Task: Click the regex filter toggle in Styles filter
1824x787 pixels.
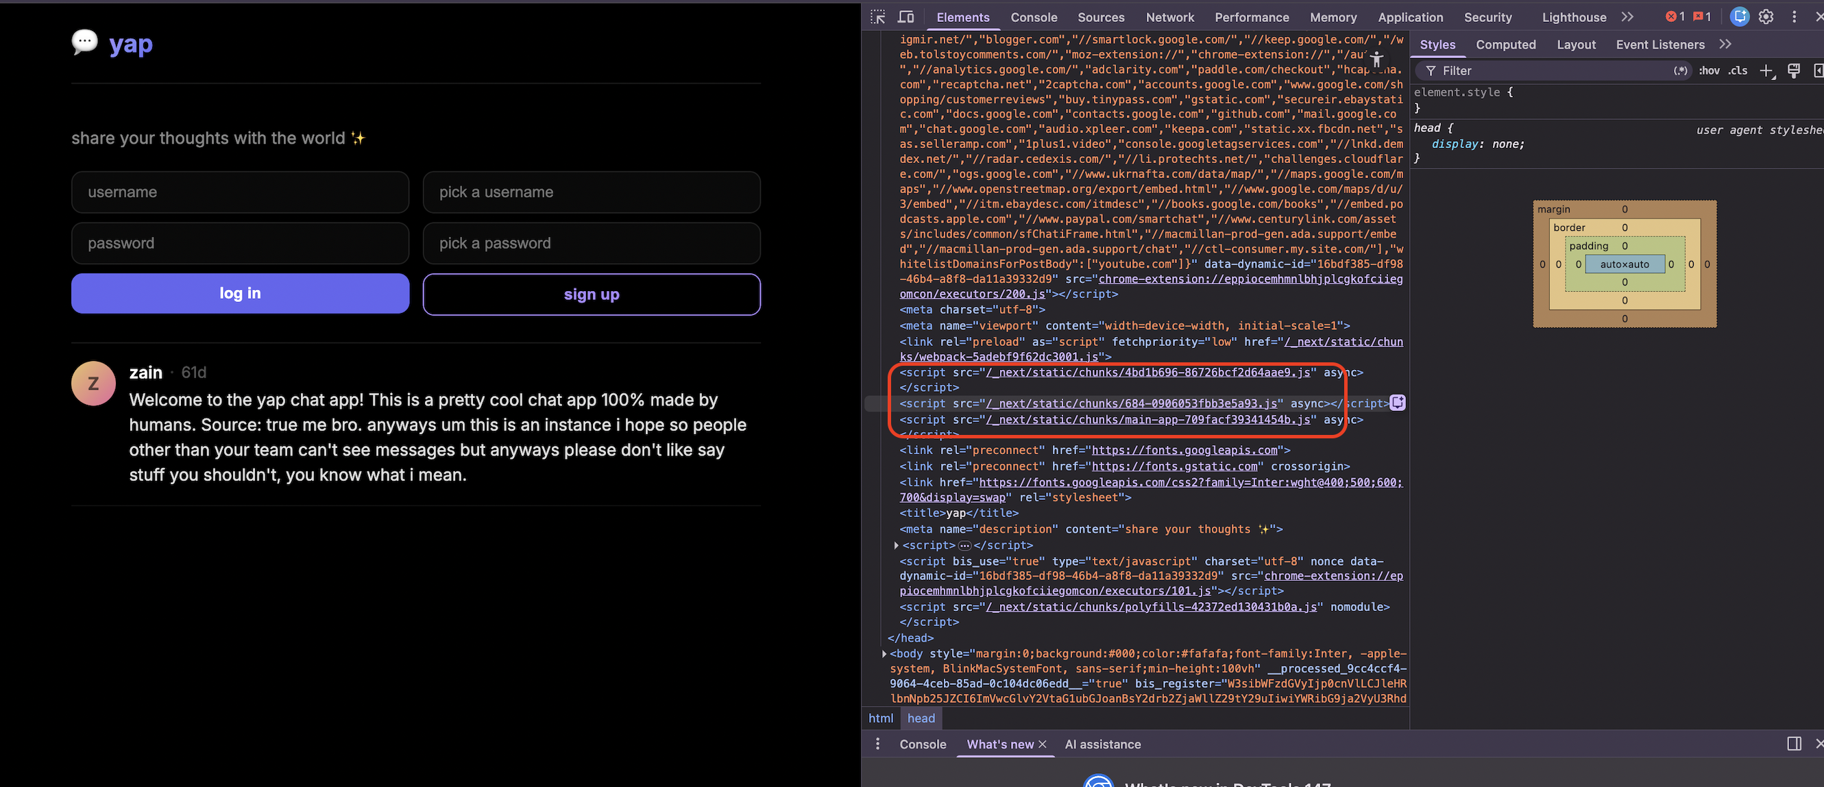Action: tap(1680, 71)
